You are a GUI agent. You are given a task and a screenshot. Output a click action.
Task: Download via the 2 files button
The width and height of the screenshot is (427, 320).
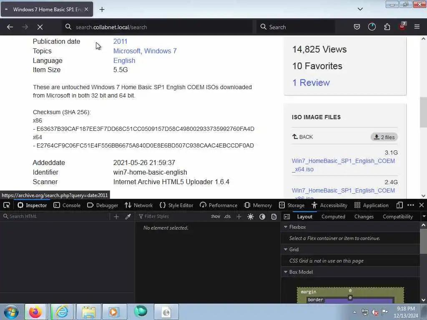click(384, 137)
